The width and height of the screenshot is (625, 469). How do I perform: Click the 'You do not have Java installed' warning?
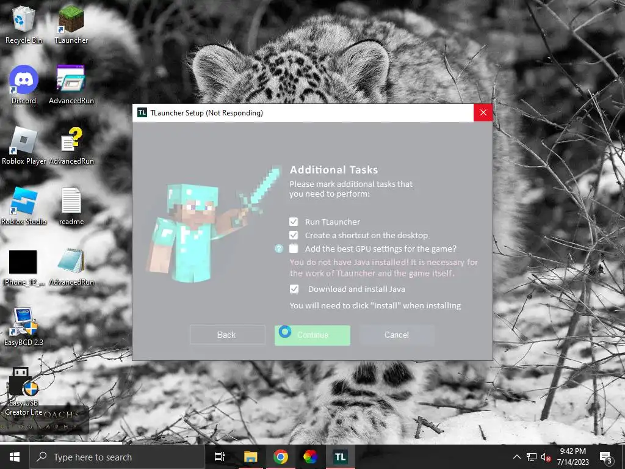pos(383,268)
